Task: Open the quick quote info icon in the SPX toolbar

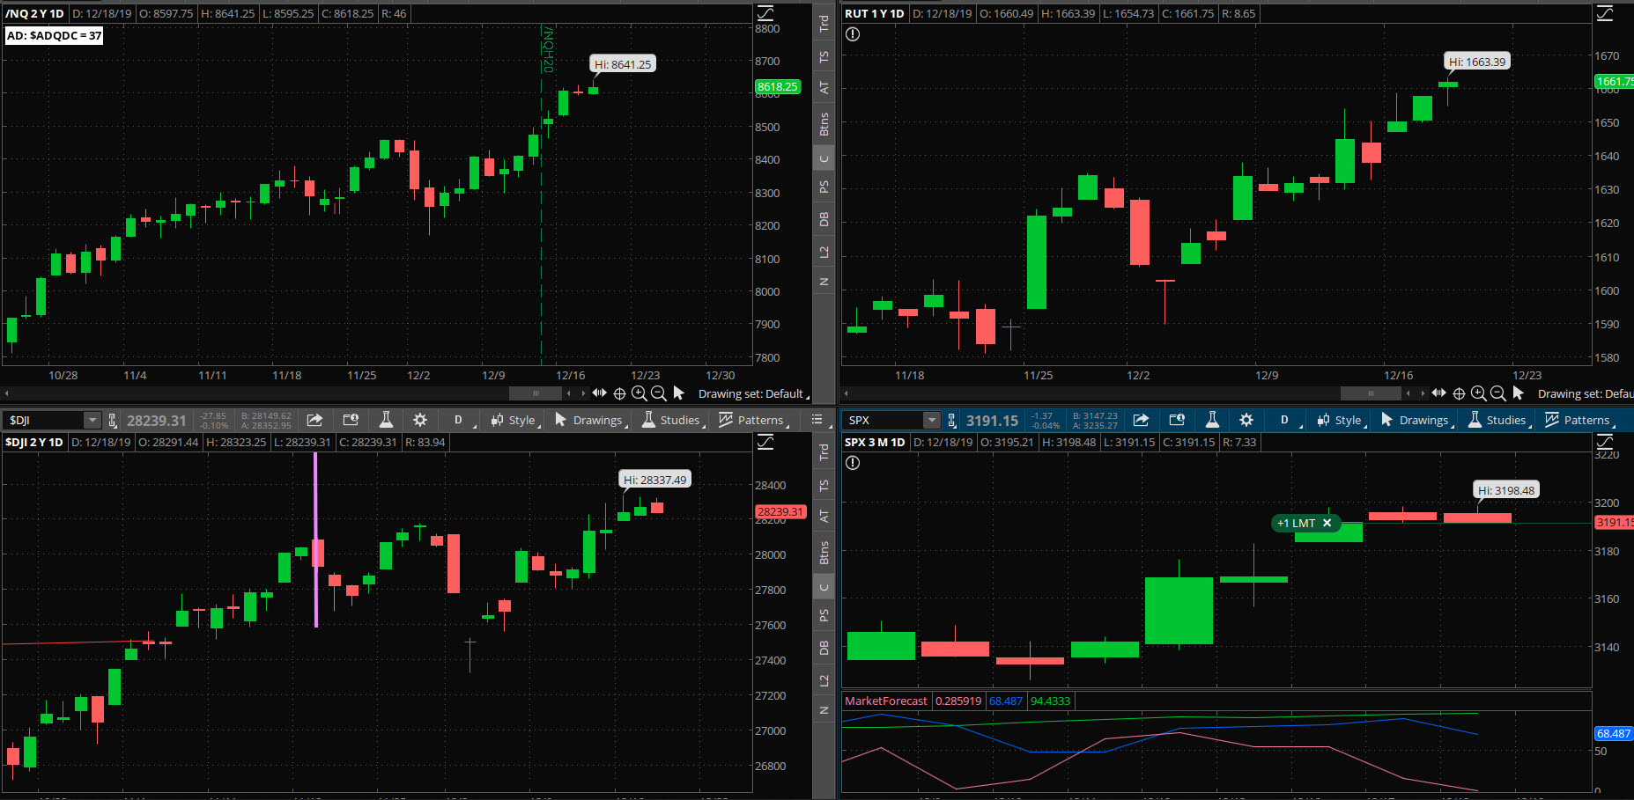Action: coord(1177,420)
